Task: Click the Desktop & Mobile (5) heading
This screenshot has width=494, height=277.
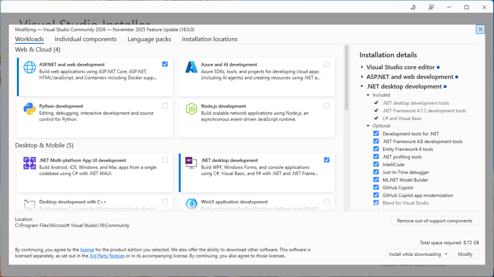Action: 44,145
